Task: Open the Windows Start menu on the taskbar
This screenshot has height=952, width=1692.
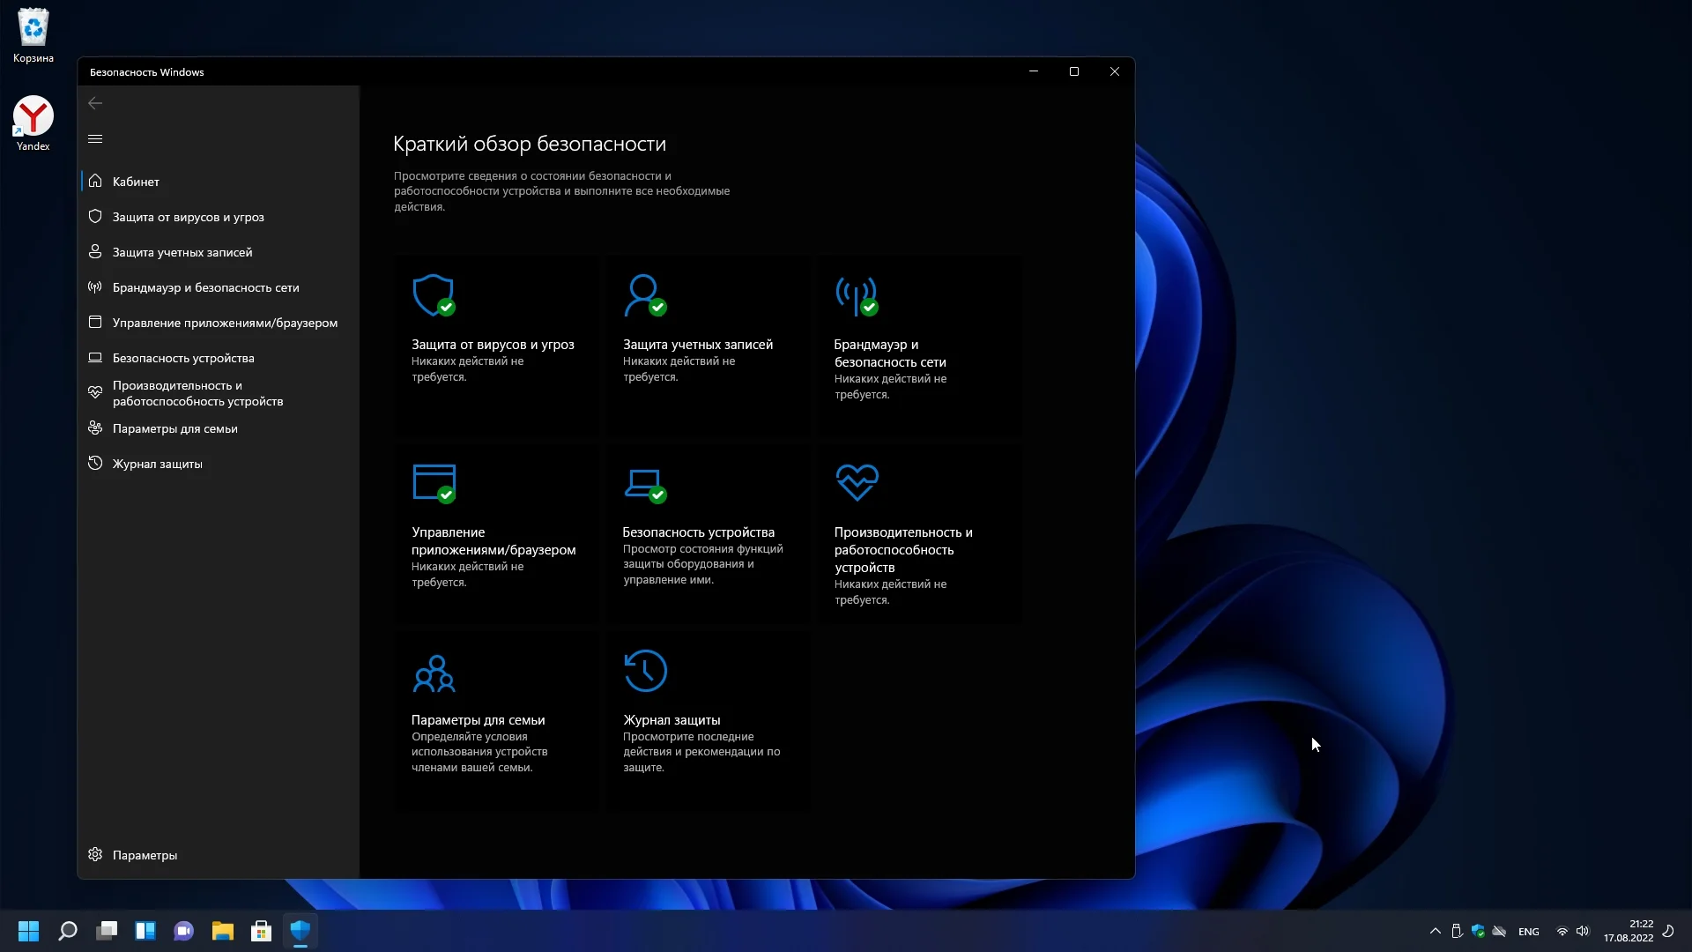Action: [28, 931]
